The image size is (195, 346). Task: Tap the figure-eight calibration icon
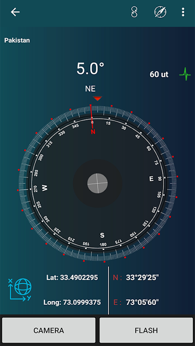click(x=134, y=12)
